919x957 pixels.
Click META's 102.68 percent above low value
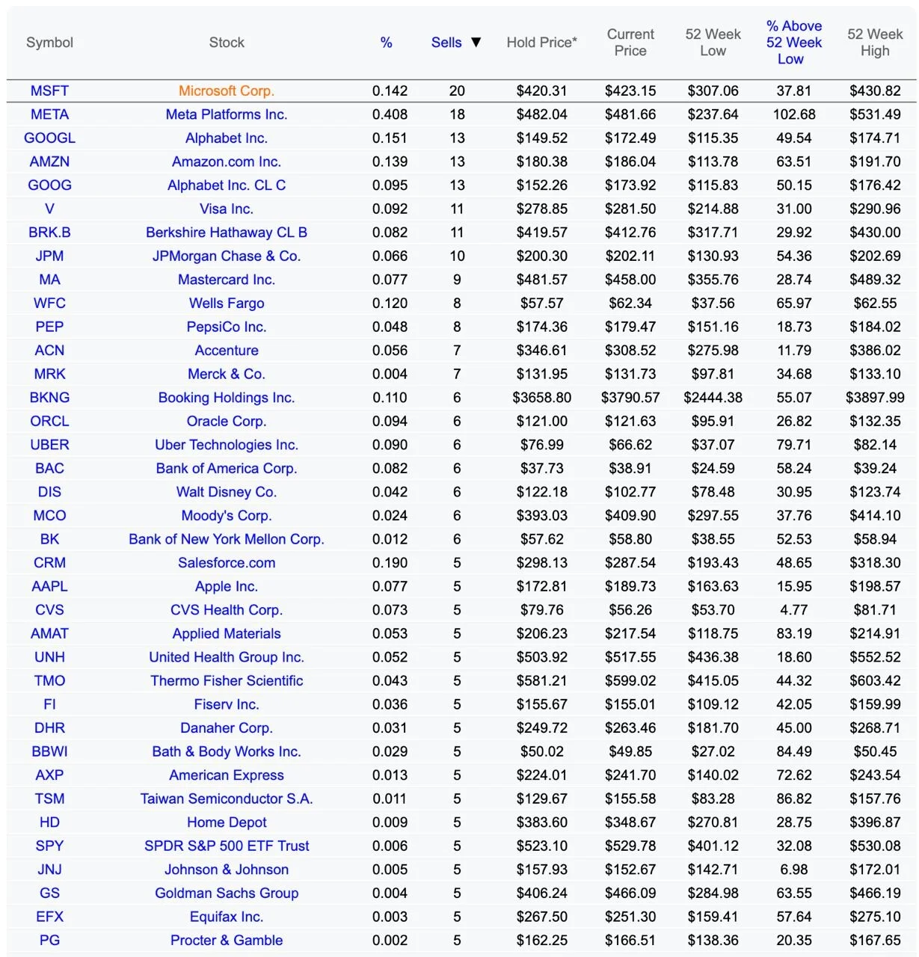793,114
